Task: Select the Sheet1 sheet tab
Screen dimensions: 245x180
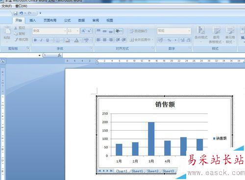Action: [137, 171]
